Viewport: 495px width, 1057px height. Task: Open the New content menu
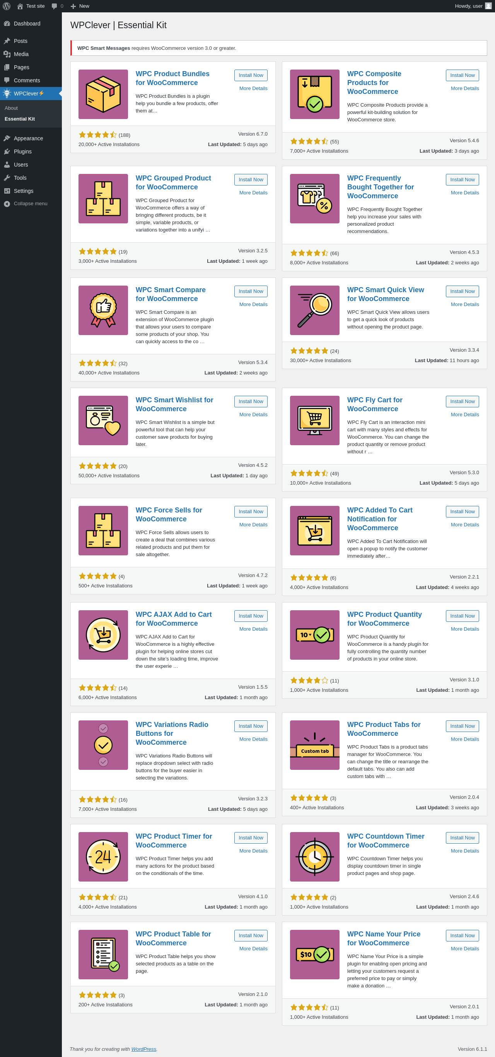point(80,6)
